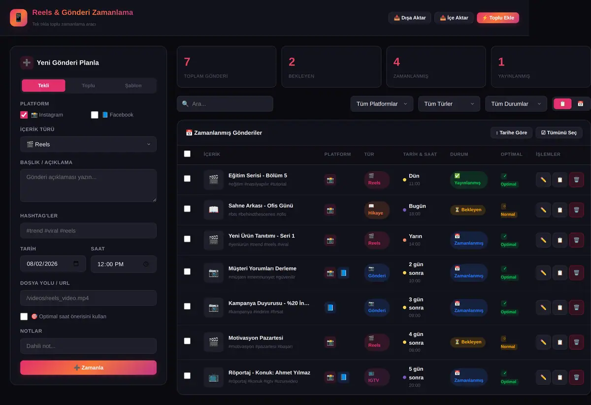Delete the "Röportaj - Konuk: Ahmet Yılmaz" post

click(577, 377)
